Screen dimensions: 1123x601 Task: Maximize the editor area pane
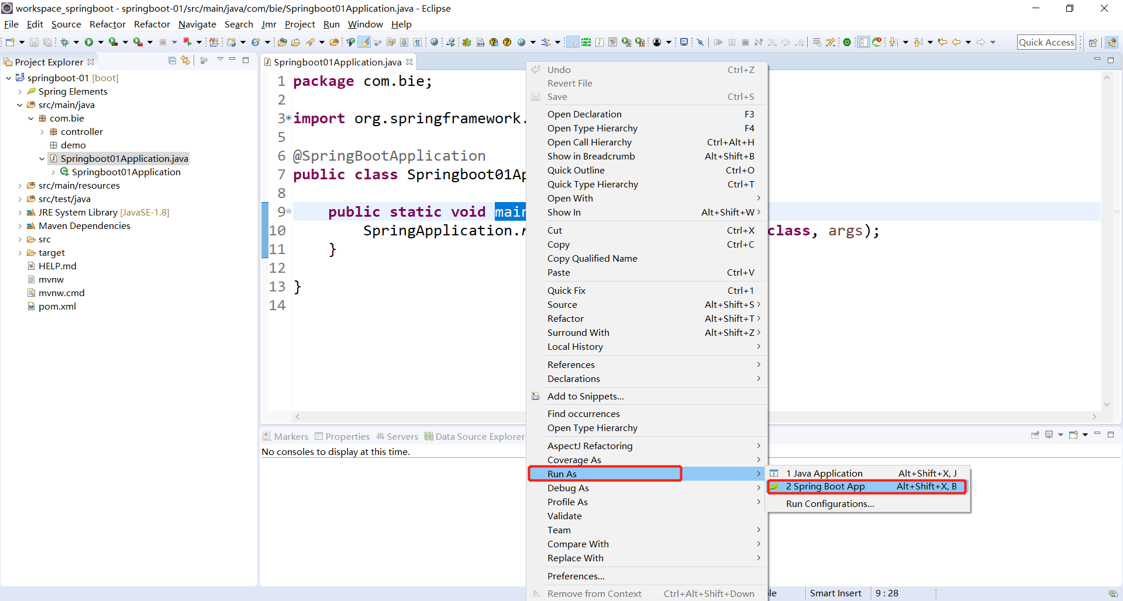pyautogui.click(x=1111, y=60)
